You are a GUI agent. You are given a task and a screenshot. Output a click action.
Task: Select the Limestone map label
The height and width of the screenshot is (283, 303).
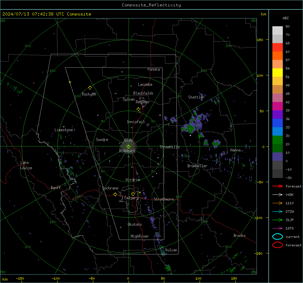[64, 130]
